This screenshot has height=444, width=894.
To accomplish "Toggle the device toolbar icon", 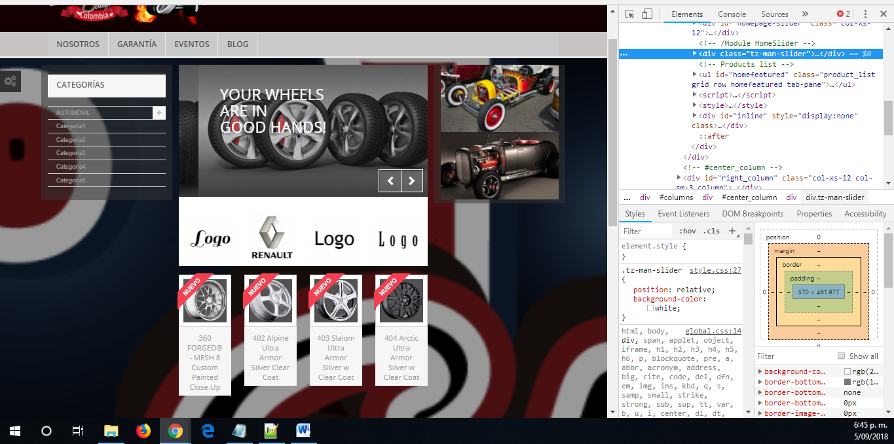I will [x=647, y=14].
